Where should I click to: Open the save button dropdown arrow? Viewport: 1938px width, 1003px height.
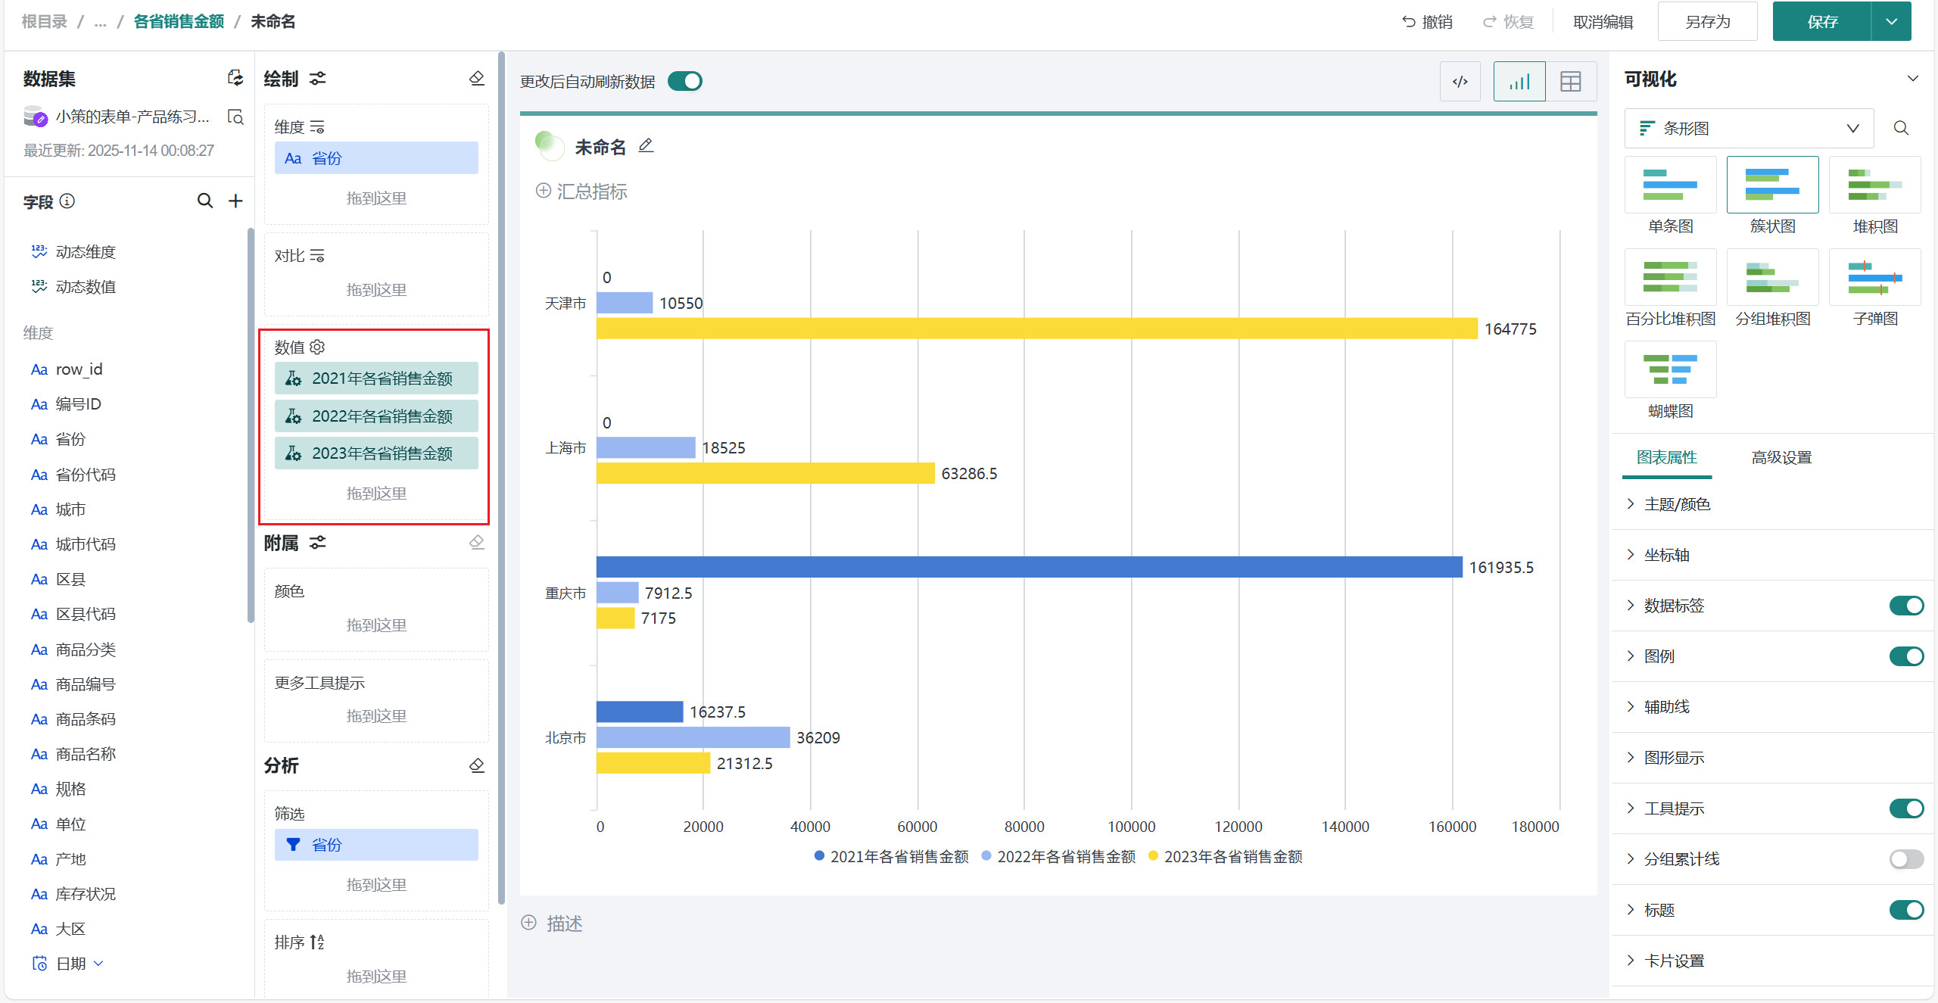pyautogui.click(x=1891, y=21)
